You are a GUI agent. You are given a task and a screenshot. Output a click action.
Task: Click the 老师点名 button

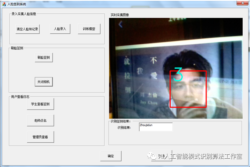point(40,120)
